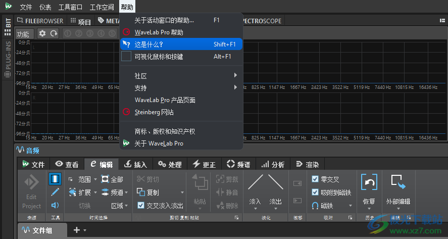Click the 复制 copy button

[148, 193]
